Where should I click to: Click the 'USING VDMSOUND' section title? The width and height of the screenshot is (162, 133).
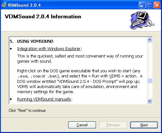35,41
